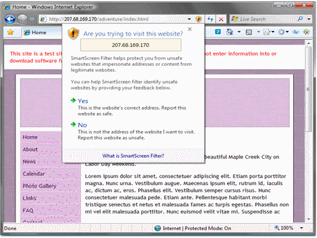This screenshot has width=317, height=238.
Task: Expand the address bar history dropdown
Action: [x=189, y=19]
